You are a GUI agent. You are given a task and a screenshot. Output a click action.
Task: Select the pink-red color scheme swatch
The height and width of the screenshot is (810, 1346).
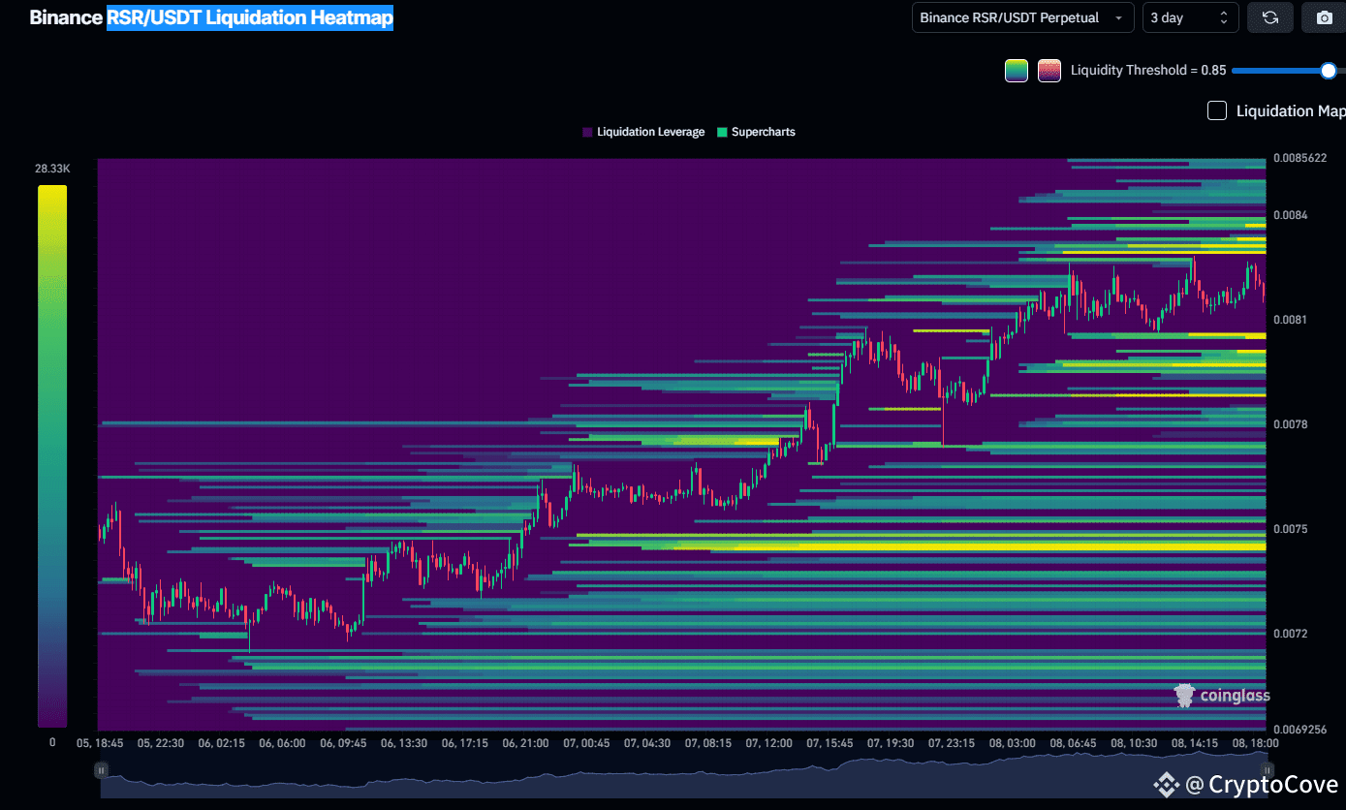coord(1049,71)
